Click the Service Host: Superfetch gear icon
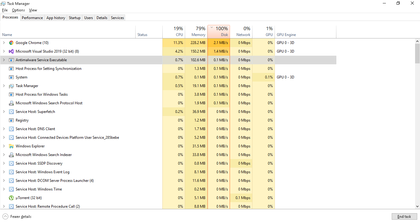 tap(11, 112)
